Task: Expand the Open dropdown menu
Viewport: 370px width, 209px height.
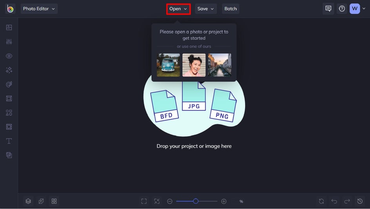Action: [x=178, y=9]
